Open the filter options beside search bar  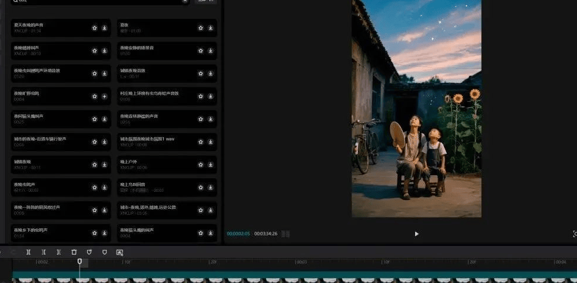[205, 1]
